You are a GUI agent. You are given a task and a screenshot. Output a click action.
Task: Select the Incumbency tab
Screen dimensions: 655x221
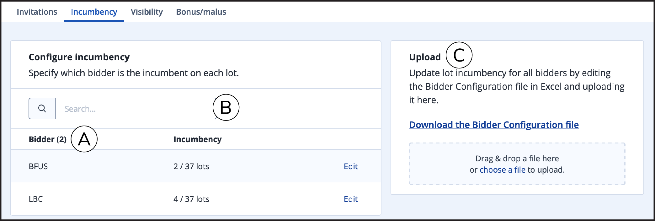coord(94,12)
